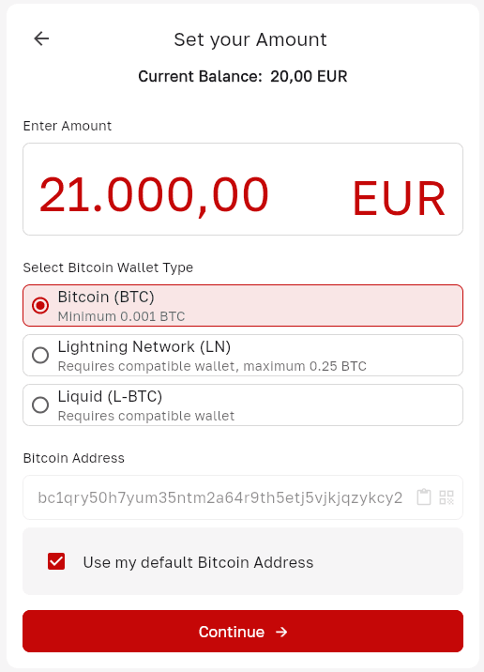Click Lightning Network maximum 0.25 BTC description
The height and width of the screenshot is (672, 484).
coord(212,366)
